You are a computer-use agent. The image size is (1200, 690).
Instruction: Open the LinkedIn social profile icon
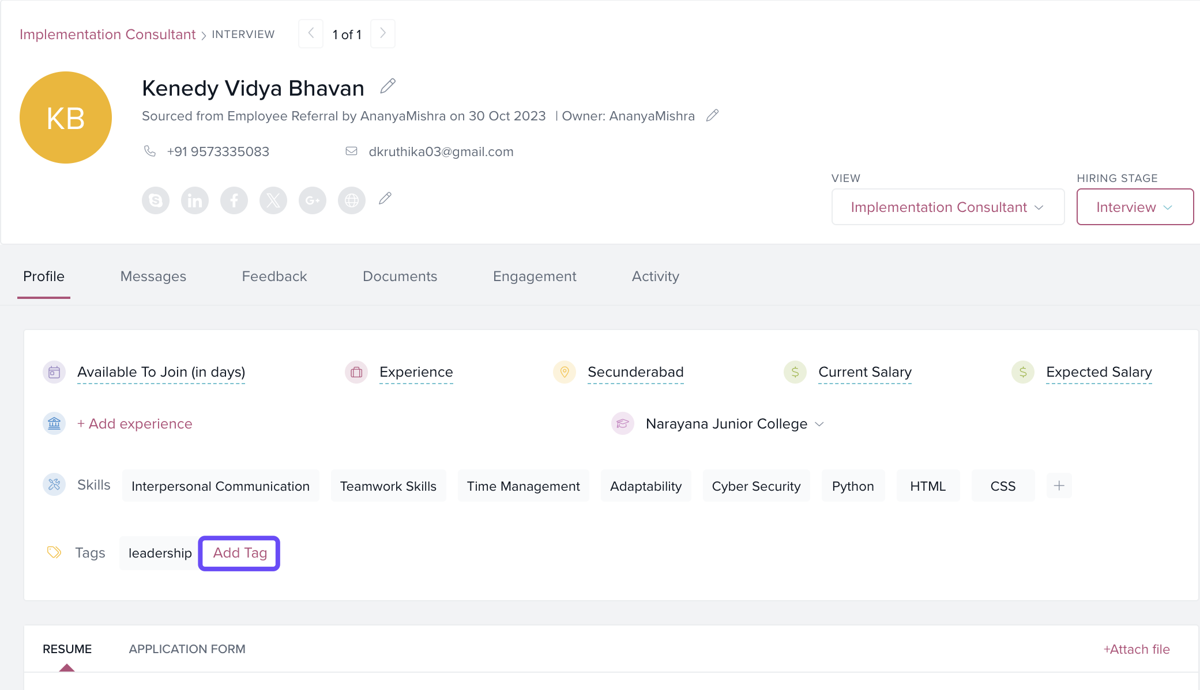195,200
